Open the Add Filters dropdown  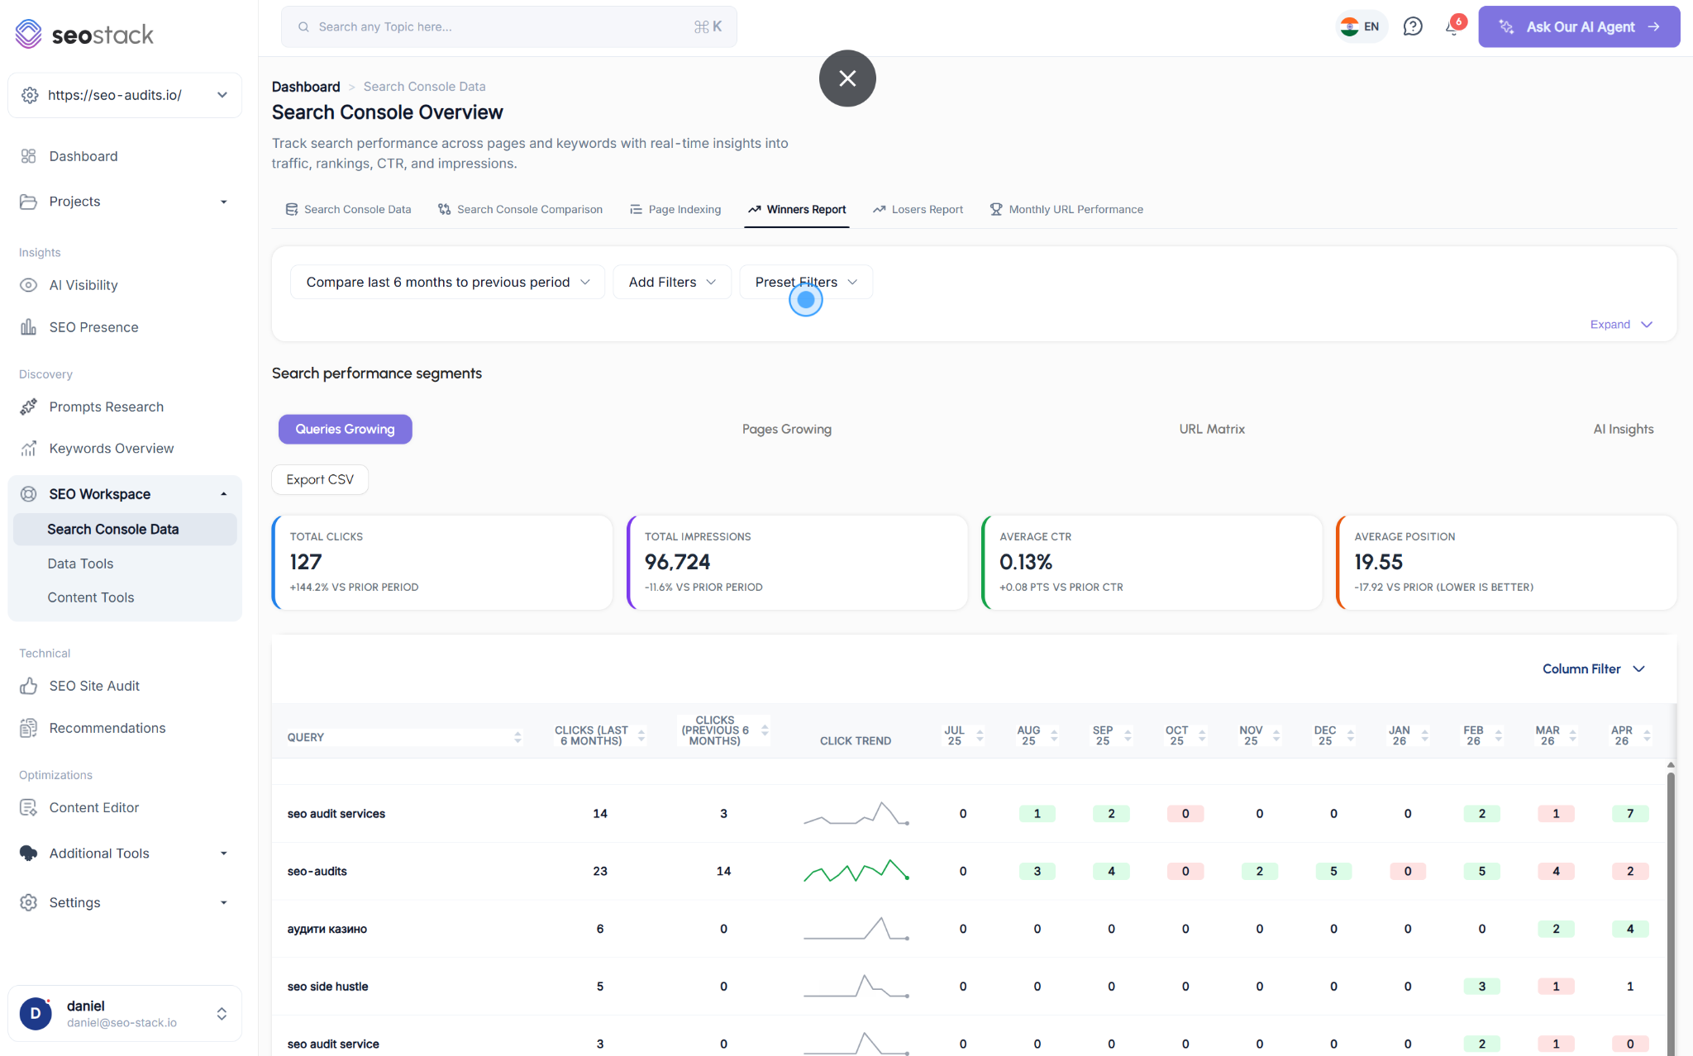[x=672, y=282]
